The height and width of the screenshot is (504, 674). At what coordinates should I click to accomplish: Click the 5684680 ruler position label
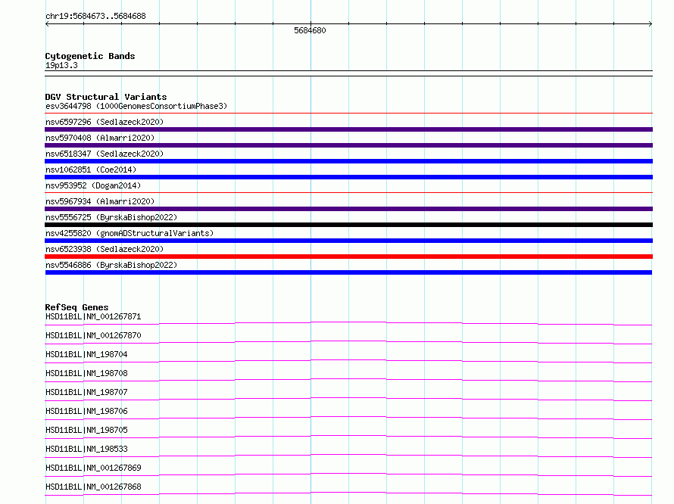pos(310,30)
